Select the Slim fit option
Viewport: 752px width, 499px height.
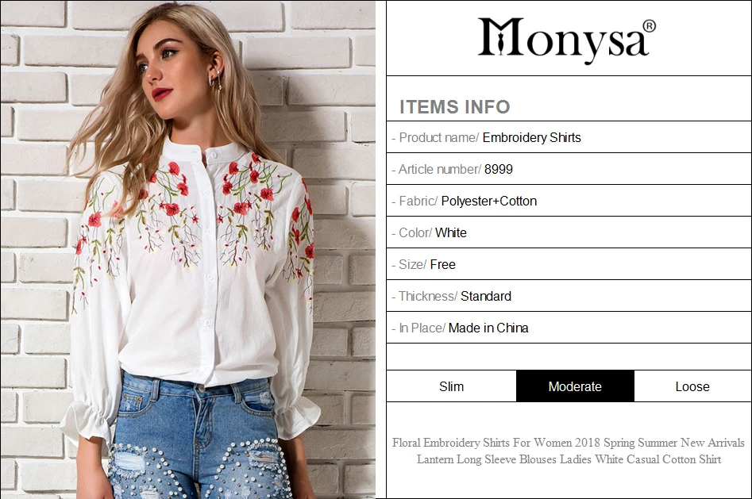(x=451, y=386)
